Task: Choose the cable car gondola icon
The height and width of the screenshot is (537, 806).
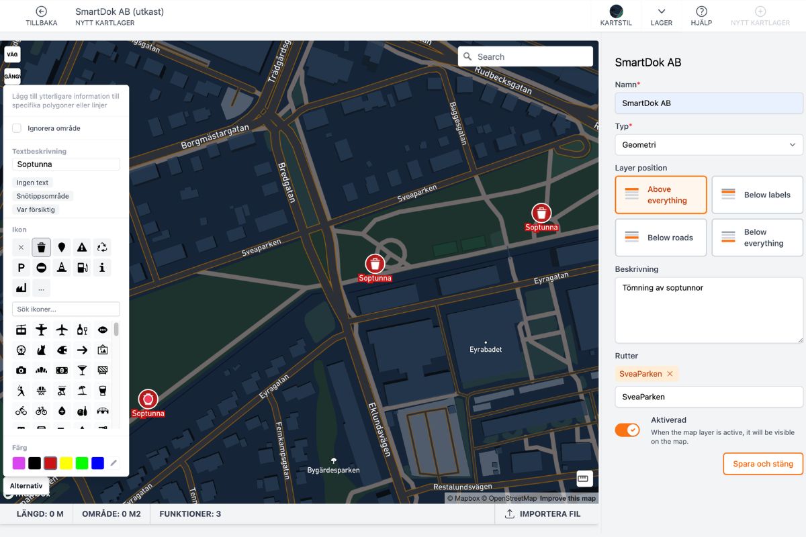Action: 21,330
